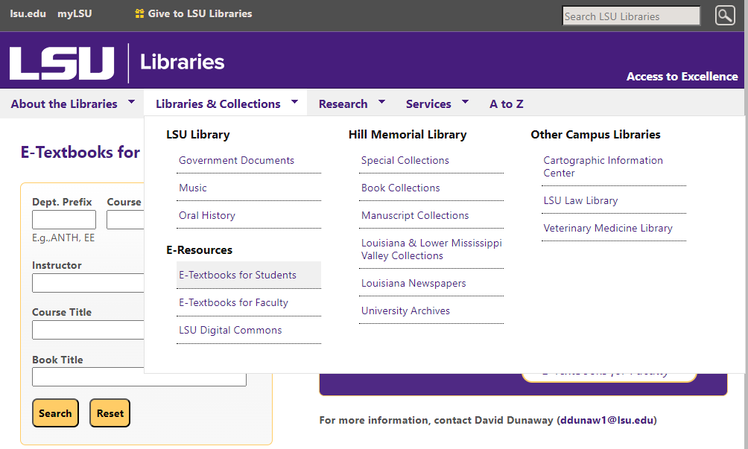Click the Reset button
Screen dimensions: 748x449
tap(110, 413)
